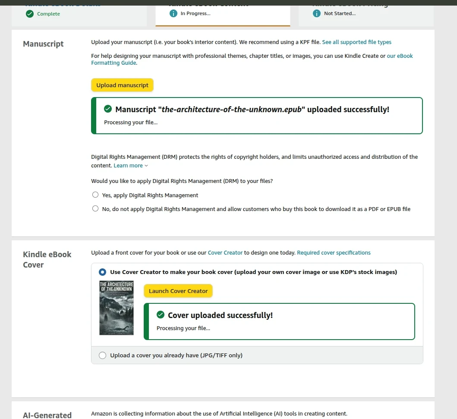Image resolution: width=457 pixels, height=419 pixels.
Task: Choose No, do not apply Digital Rights Management
Action: [x=95, y=209]
